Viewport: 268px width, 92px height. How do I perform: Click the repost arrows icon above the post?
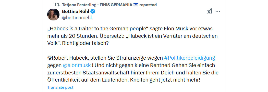click(57, 5)
